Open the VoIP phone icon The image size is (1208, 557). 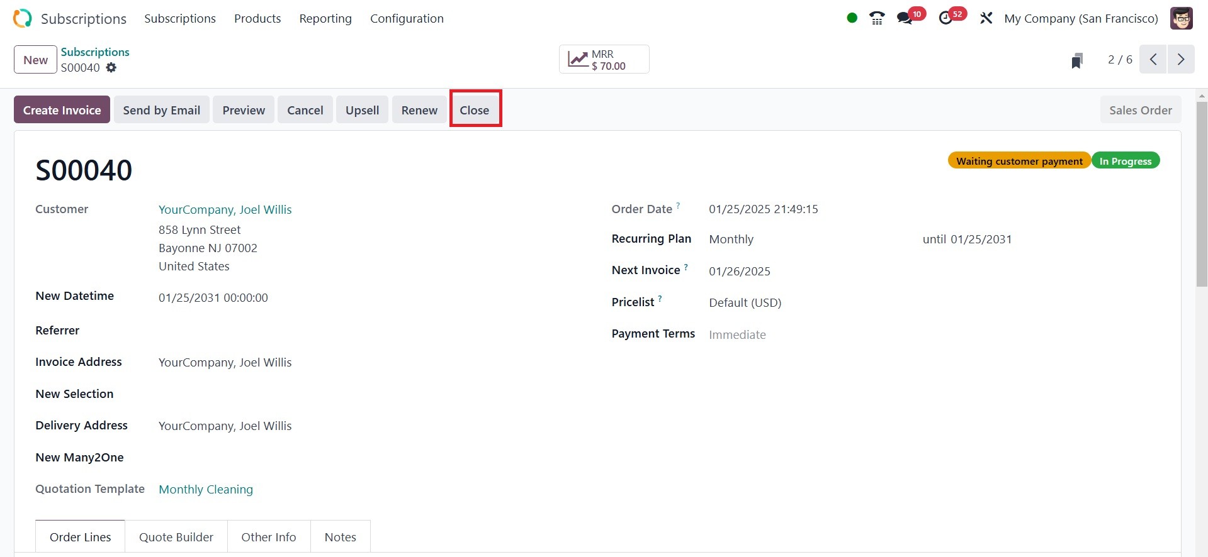tap(877, 18)
